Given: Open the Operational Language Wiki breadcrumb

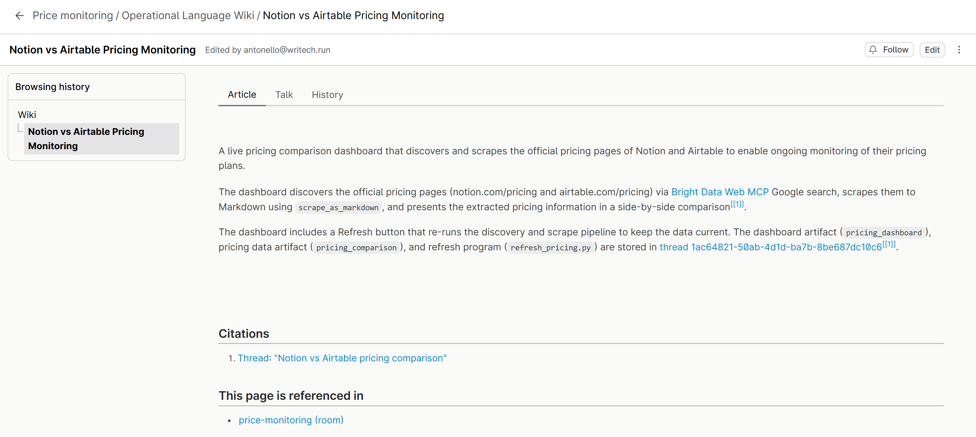Looking at the screenshot, I should [x=188, y=16].
